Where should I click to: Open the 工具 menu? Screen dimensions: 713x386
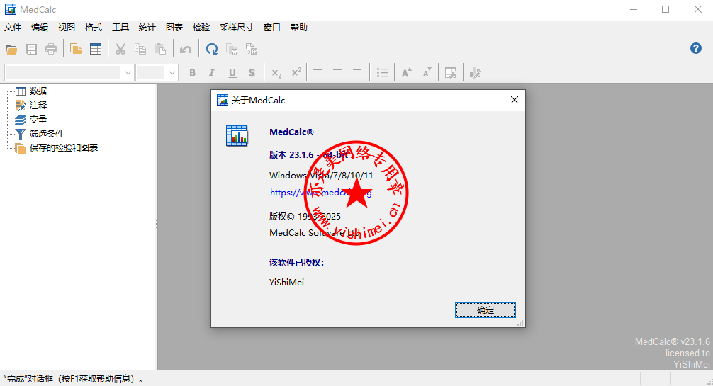tap(120, 28)
